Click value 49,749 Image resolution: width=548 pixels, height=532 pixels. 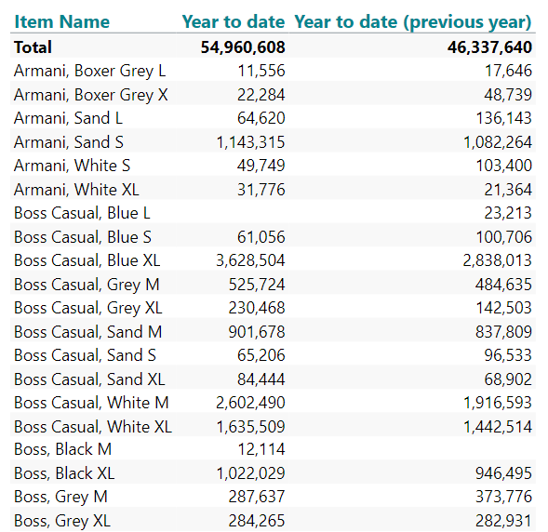[261, 166]
